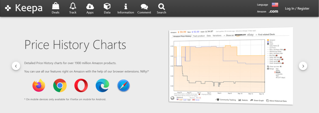Click the Chrome browser extension icon
319x113 pixels.
click(60, 85)
